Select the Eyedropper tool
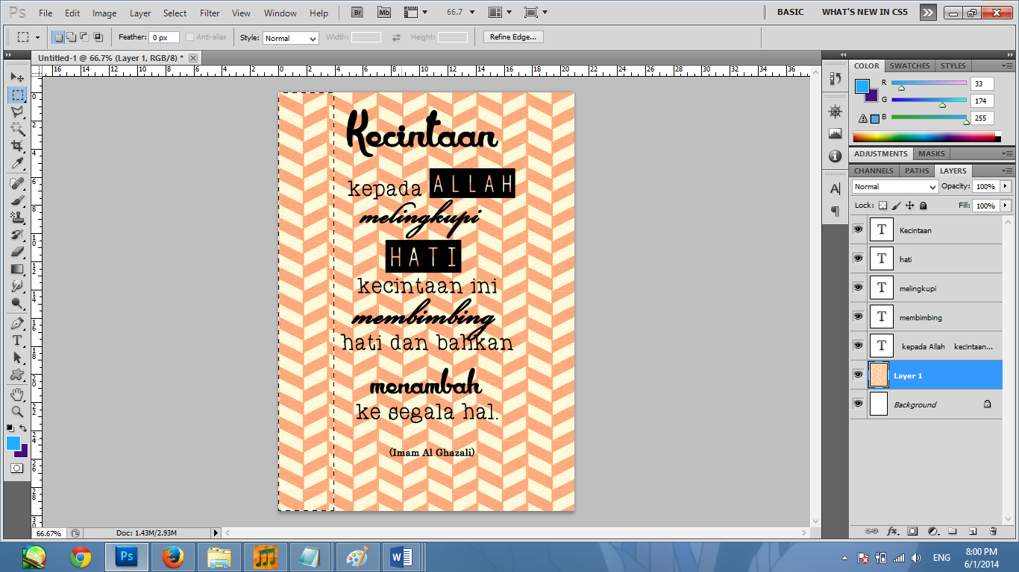Viewport: 1019px width, 572px height. [x=16, y=163]
